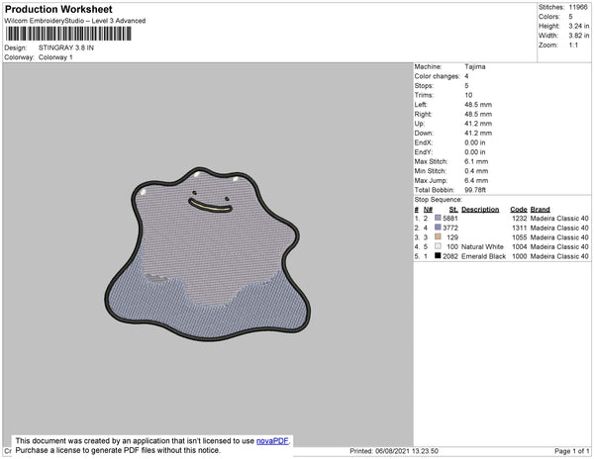Select the 'Colorway 1' value
This screenshot has height=459, width=594.
(x=55, y=57)
